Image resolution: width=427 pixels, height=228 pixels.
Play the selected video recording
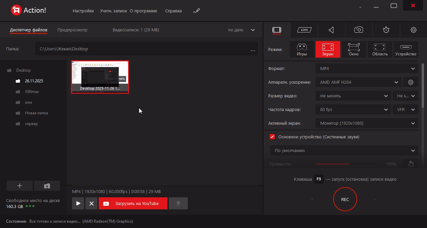[78, 203]
